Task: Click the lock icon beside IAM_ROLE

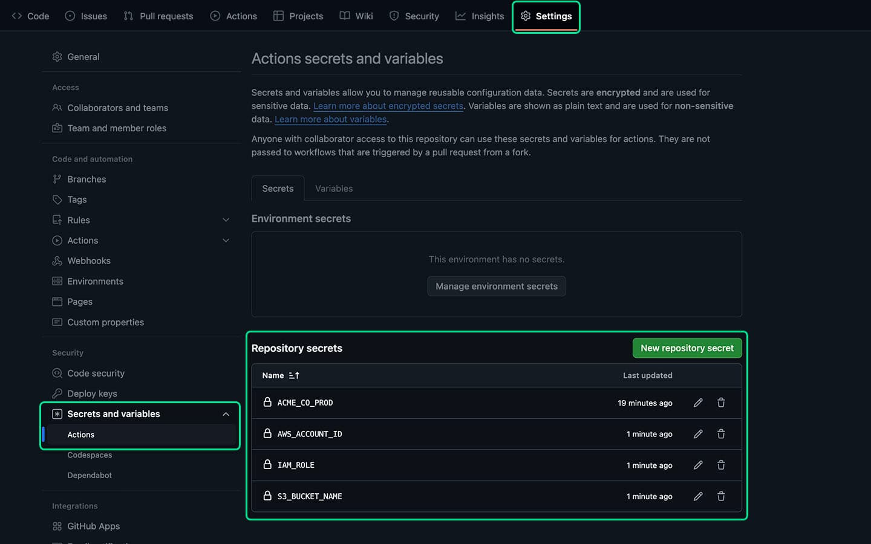Action: point(267,465)
